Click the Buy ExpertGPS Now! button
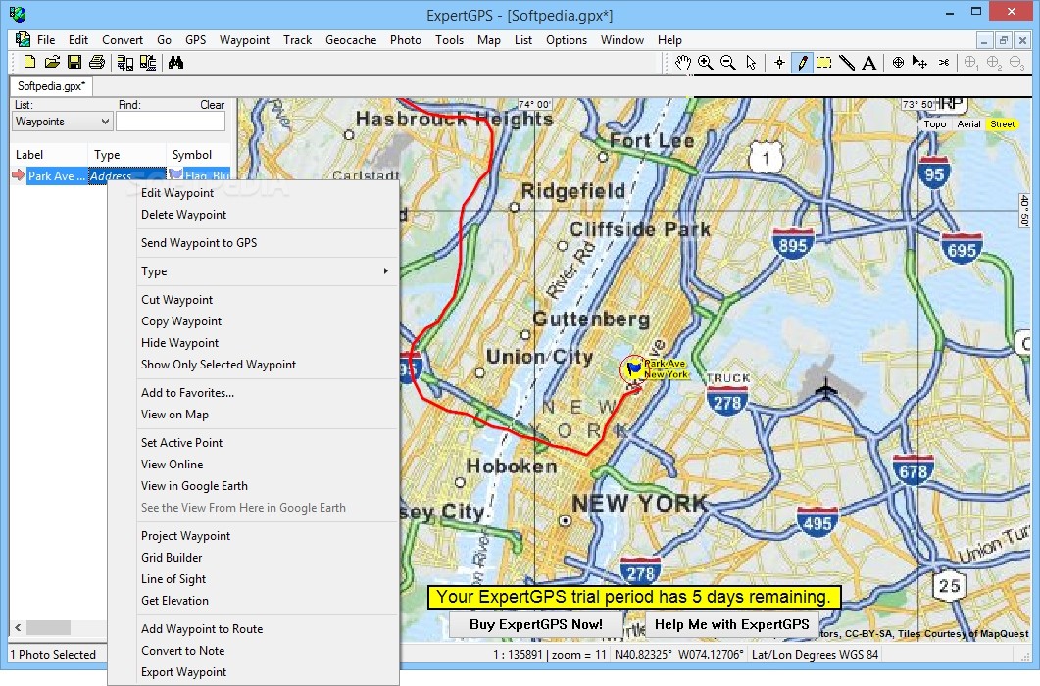The height and width of the screenshot is (686, 1040). (x=536, y=624)
